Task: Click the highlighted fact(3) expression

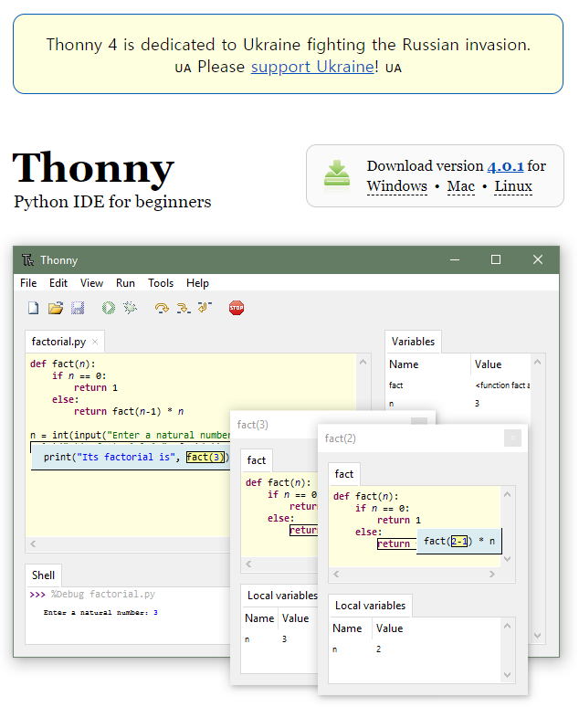Action: [x=205, y=458]
